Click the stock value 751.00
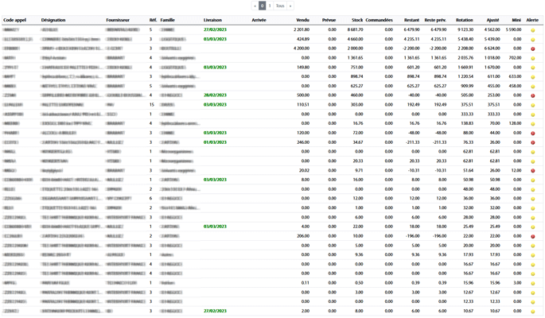Screen dimensions: 545x318 tap(356, 68)
